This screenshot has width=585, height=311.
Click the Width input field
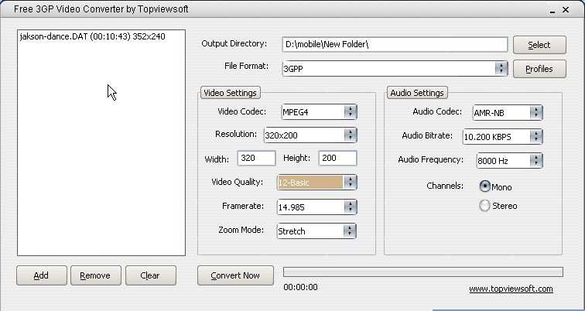click(256, 158)
